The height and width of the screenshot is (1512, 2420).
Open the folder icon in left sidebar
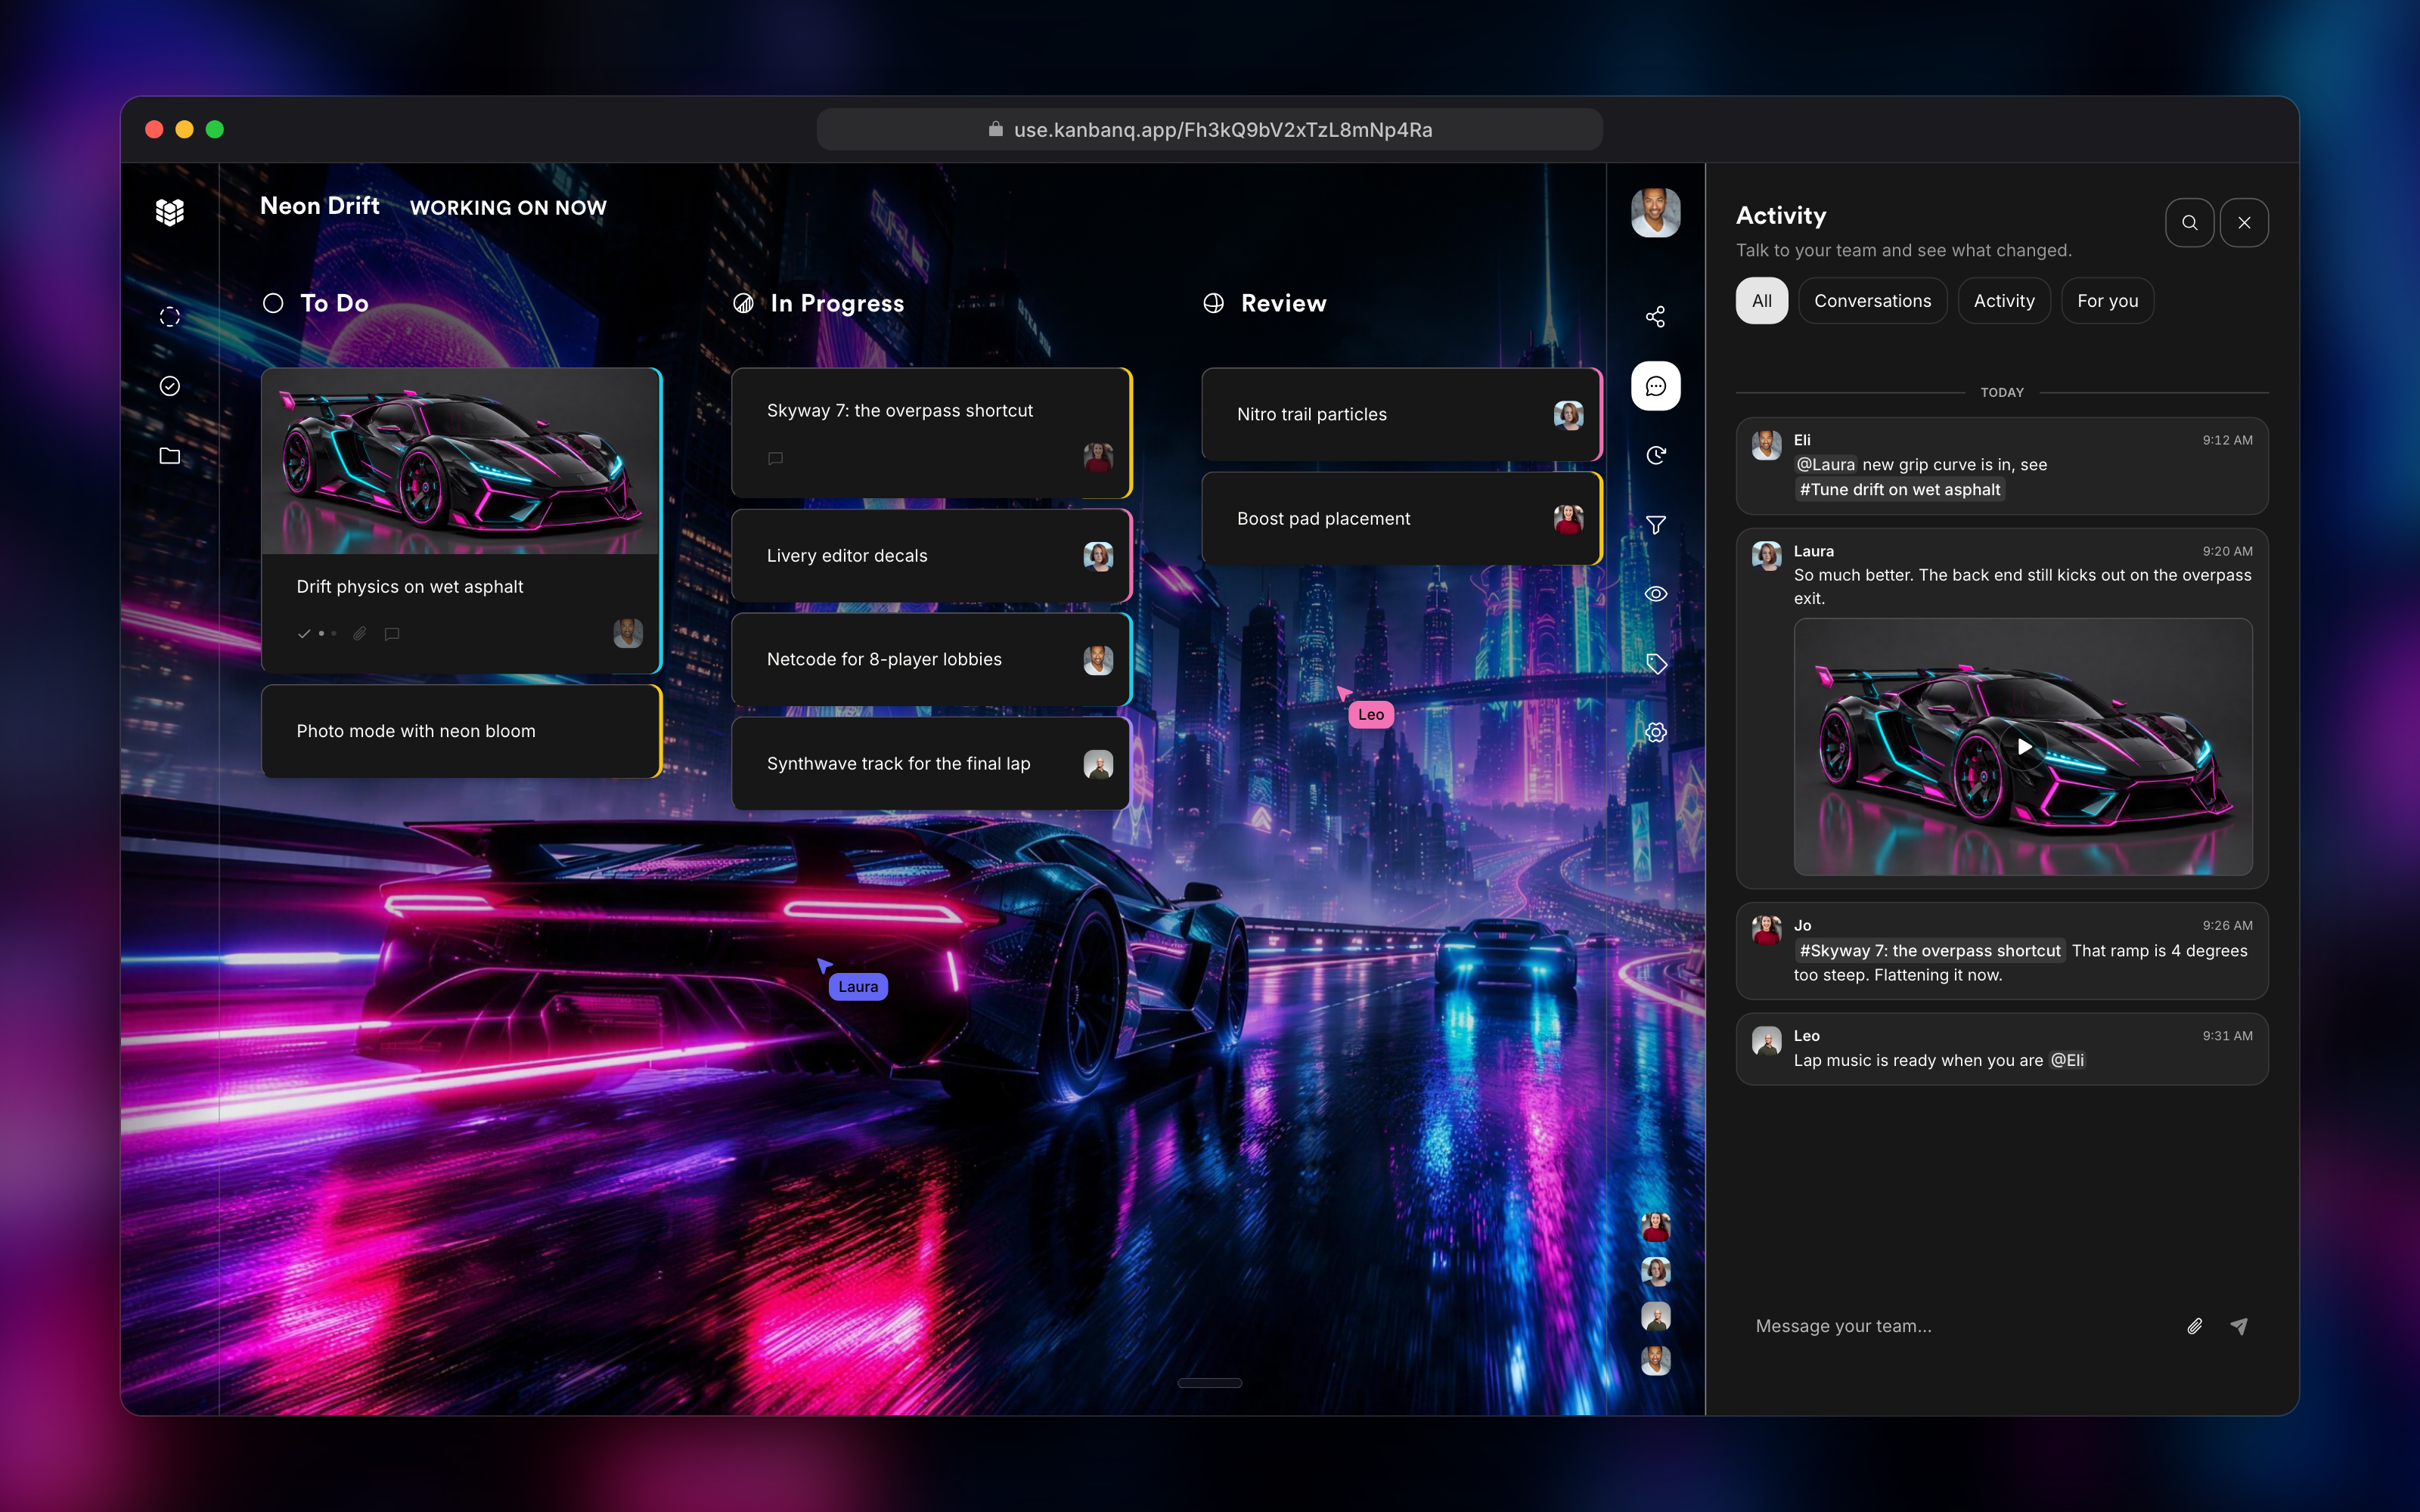(170, 456)
